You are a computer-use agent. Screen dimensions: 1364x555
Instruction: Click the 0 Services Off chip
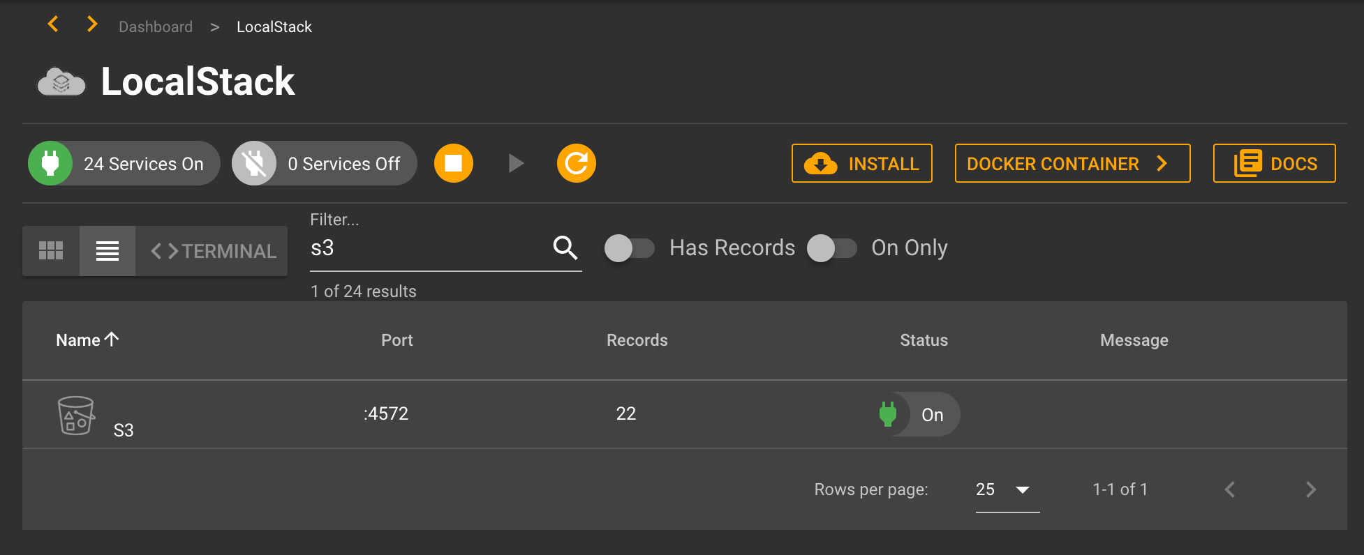click(325, 163)
